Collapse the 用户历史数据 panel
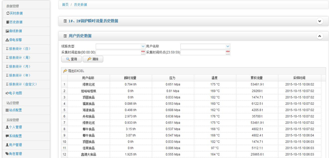This screenshot has width=329, height=158. [x=319, y=36]
